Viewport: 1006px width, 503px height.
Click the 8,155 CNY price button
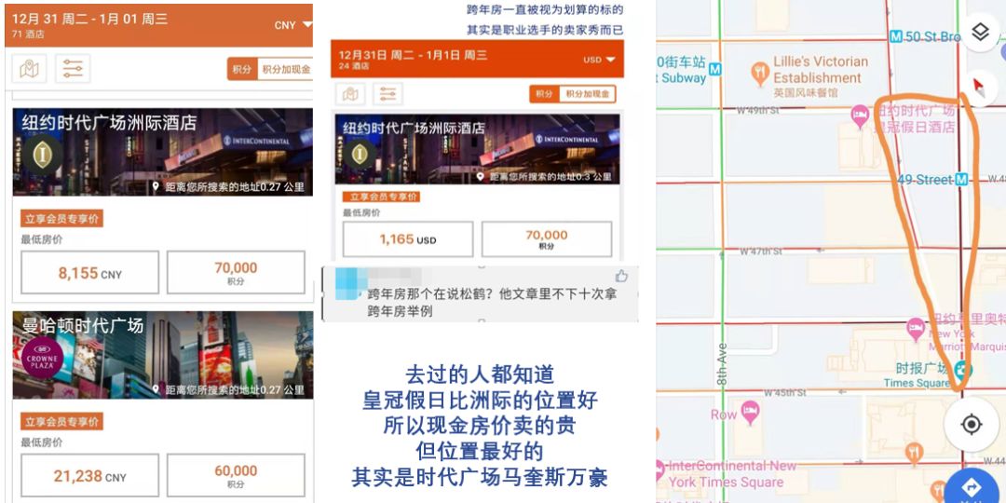(x=89, y=273)
